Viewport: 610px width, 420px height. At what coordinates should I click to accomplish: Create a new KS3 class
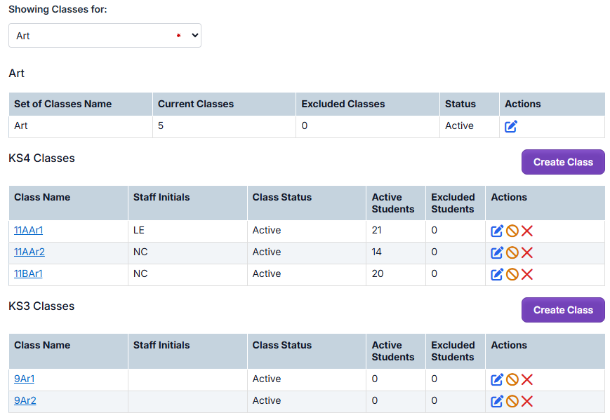coord(562,310)
